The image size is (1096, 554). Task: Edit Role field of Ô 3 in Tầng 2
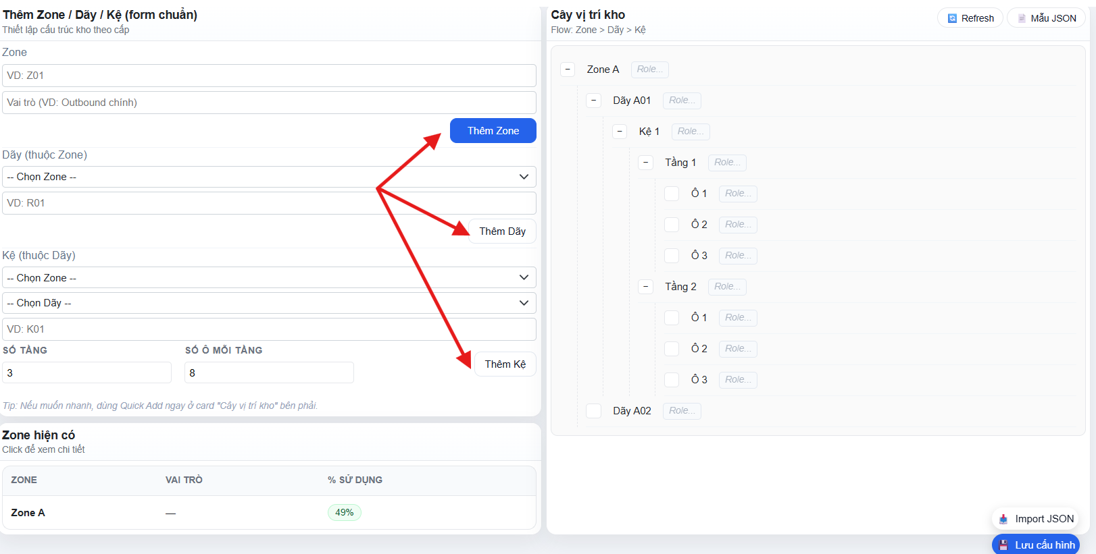[x=738, y=380]
